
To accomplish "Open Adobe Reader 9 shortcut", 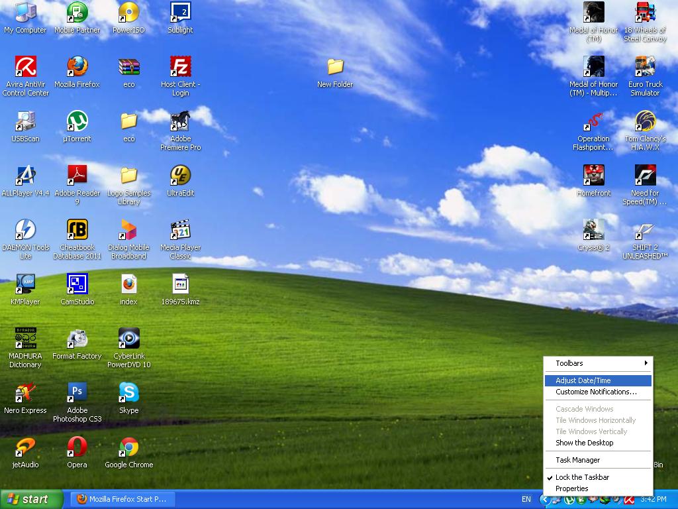I will (x=77, y=185).
